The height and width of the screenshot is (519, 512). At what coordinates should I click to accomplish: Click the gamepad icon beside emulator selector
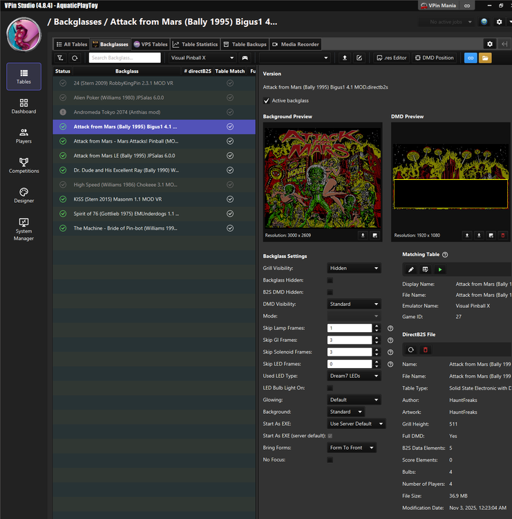(x=245, y=58)
